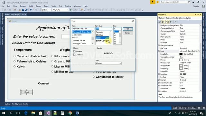Open Calculator from taskbar

pos(63,113)
